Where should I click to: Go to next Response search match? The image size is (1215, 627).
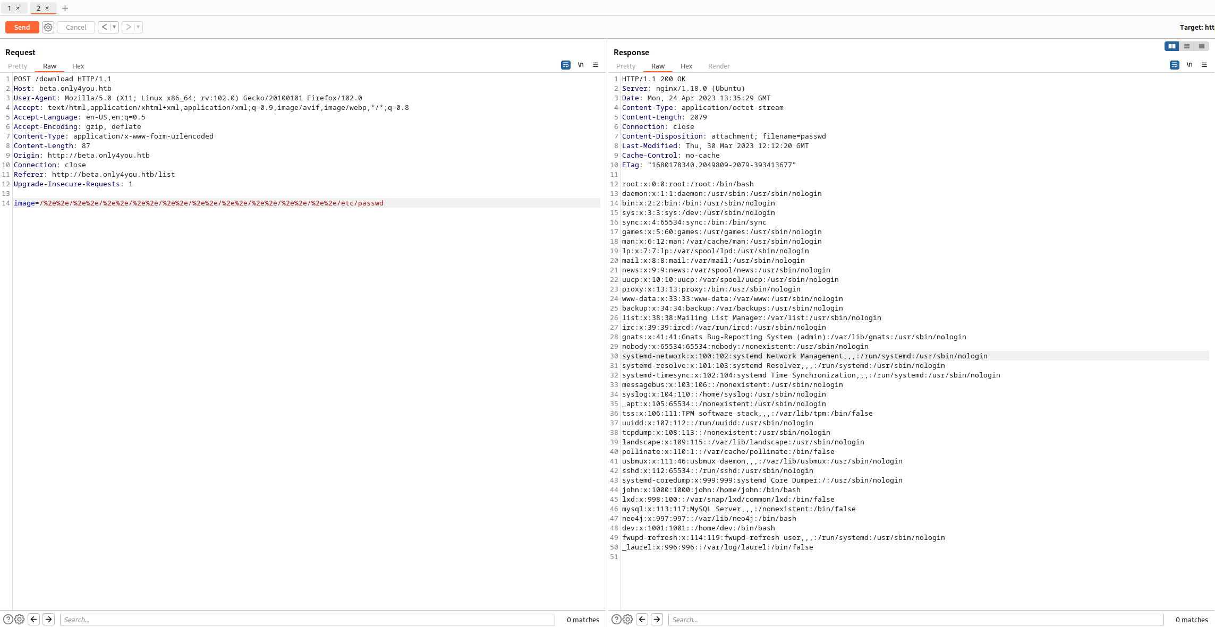click(657, 619)
